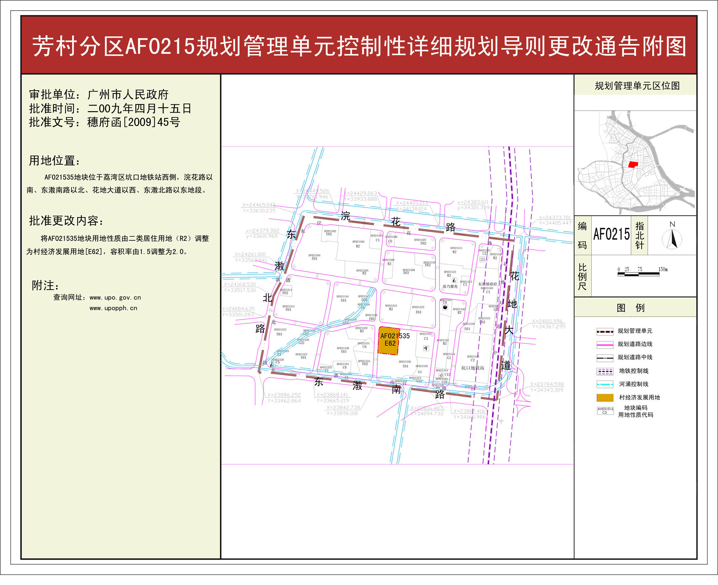Click the 坑口地铁站 label on map

472,368
